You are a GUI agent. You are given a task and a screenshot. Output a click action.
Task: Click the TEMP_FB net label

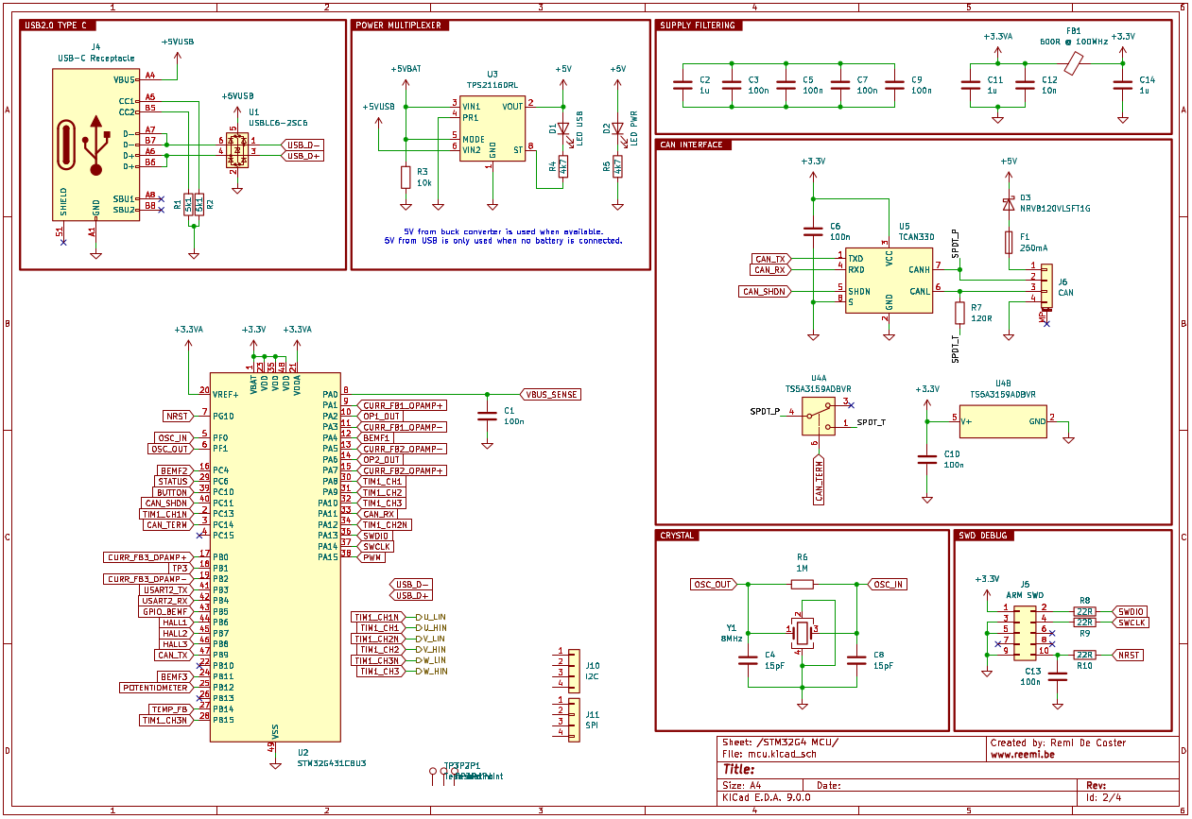click(x=170, y=709)
